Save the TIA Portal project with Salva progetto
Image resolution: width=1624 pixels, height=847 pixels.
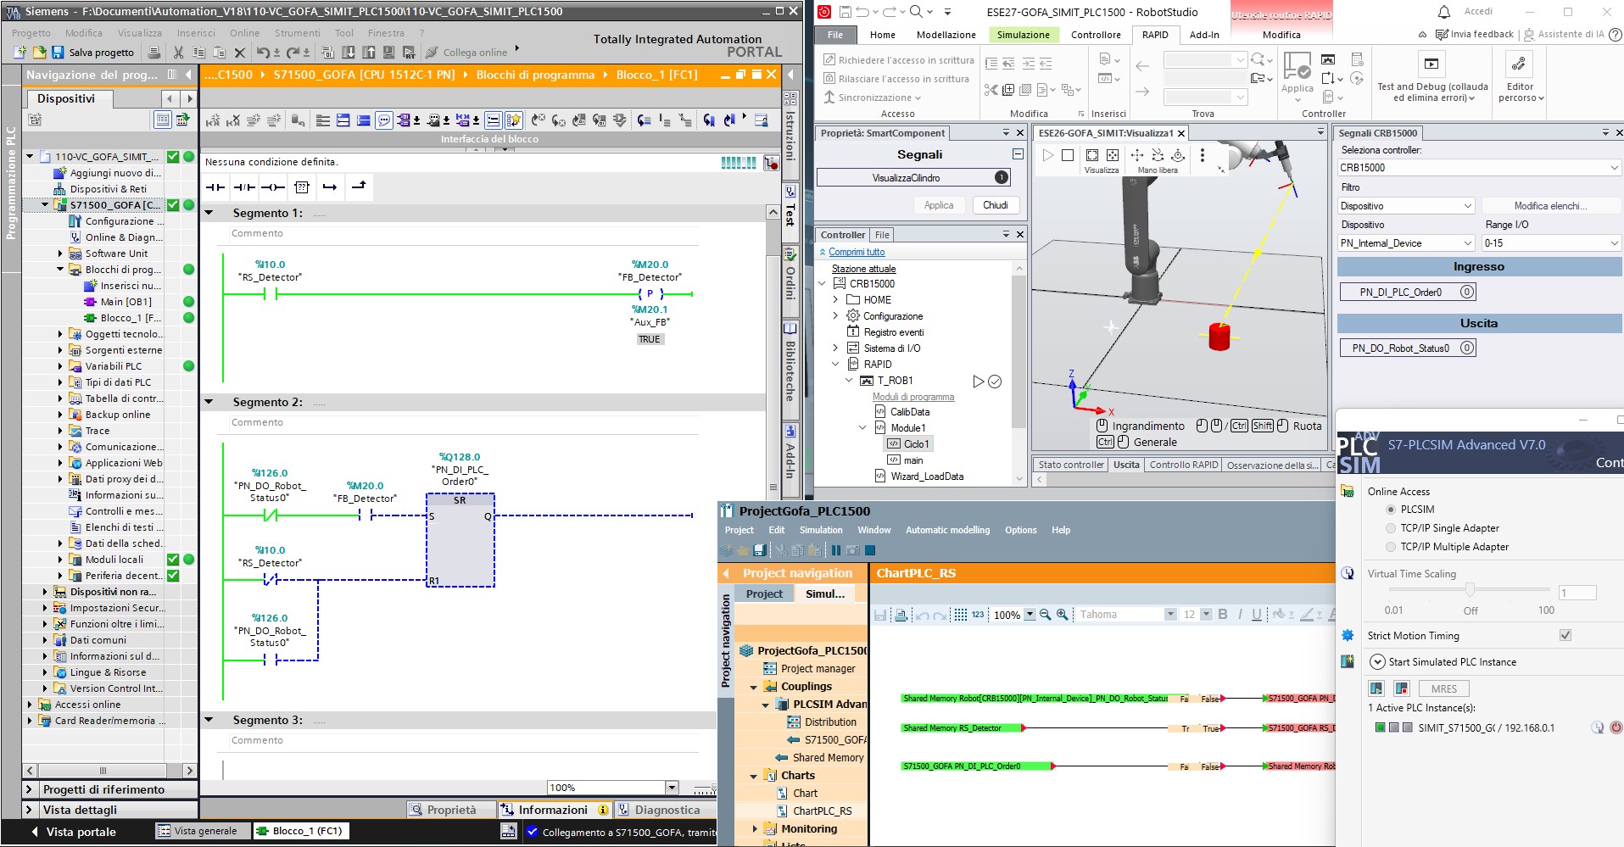click(x=92, y=53)
